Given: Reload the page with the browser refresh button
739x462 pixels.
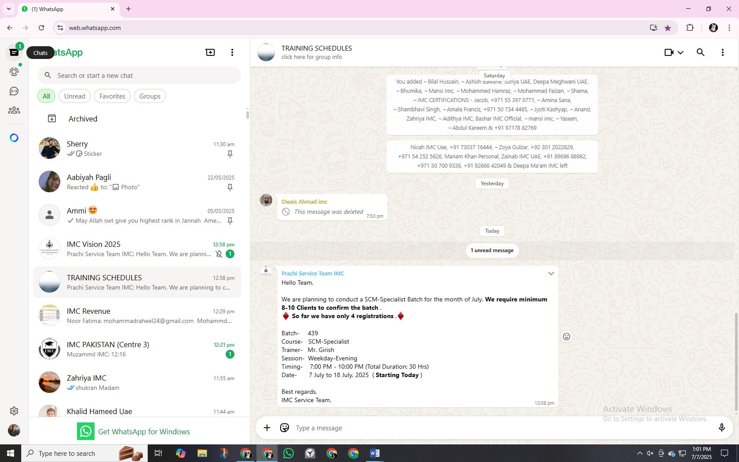Looking at the screenshot, I should pyautogui.click(x=41, y=28).
